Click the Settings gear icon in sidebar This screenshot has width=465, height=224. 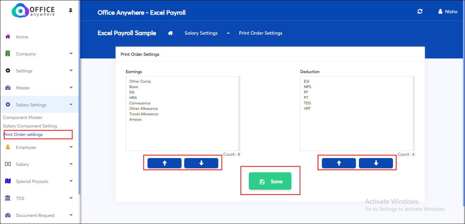(8, 71)
